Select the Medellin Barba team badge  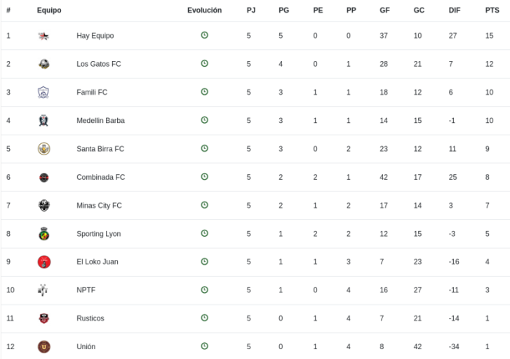click(43, 121)
